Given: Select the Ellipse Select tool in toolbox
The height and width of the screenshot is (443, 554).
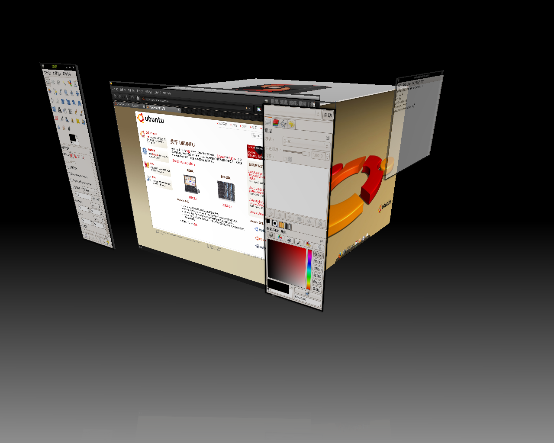Looking at the screenshot, I should [53, 82].
